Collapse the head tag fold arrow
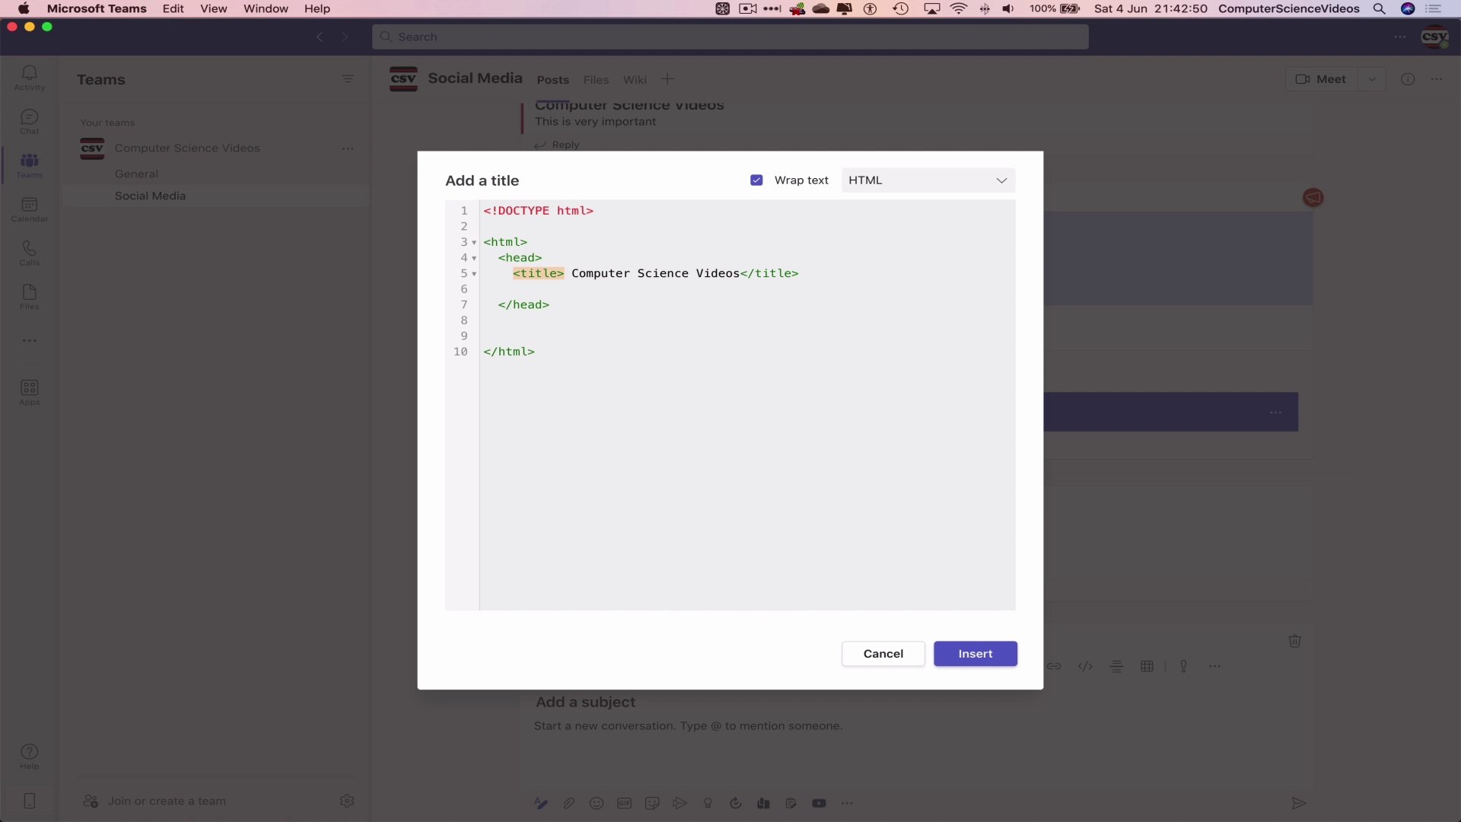The height and width of the screenshot is (822, 1461). (x=474, y=258)
